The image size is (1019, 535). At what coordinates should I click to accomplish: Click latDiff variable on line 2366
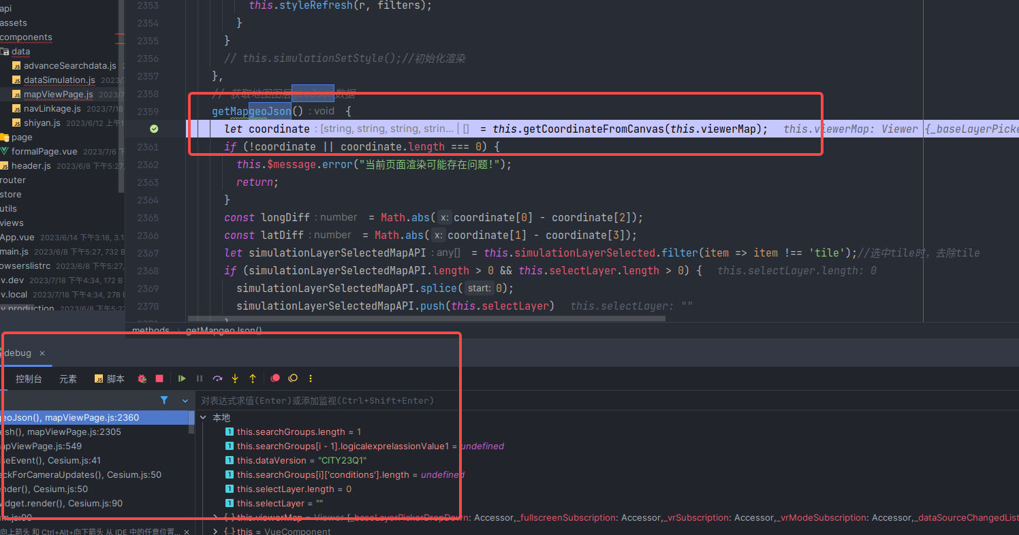tap(283, 236)
